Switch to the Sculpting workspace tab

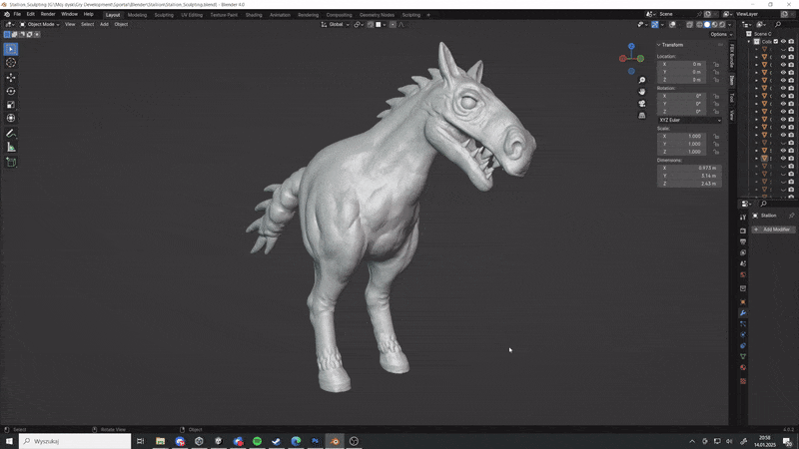click(x=164, y=15)
